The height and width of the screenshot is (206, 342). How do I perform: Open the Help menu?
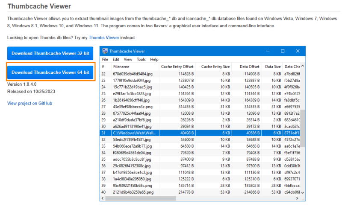154,59
